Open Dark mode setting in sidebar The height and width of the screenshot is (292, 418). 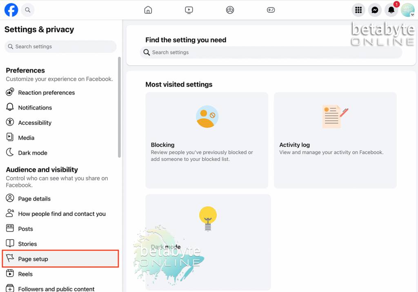click(x=33, y=153)
